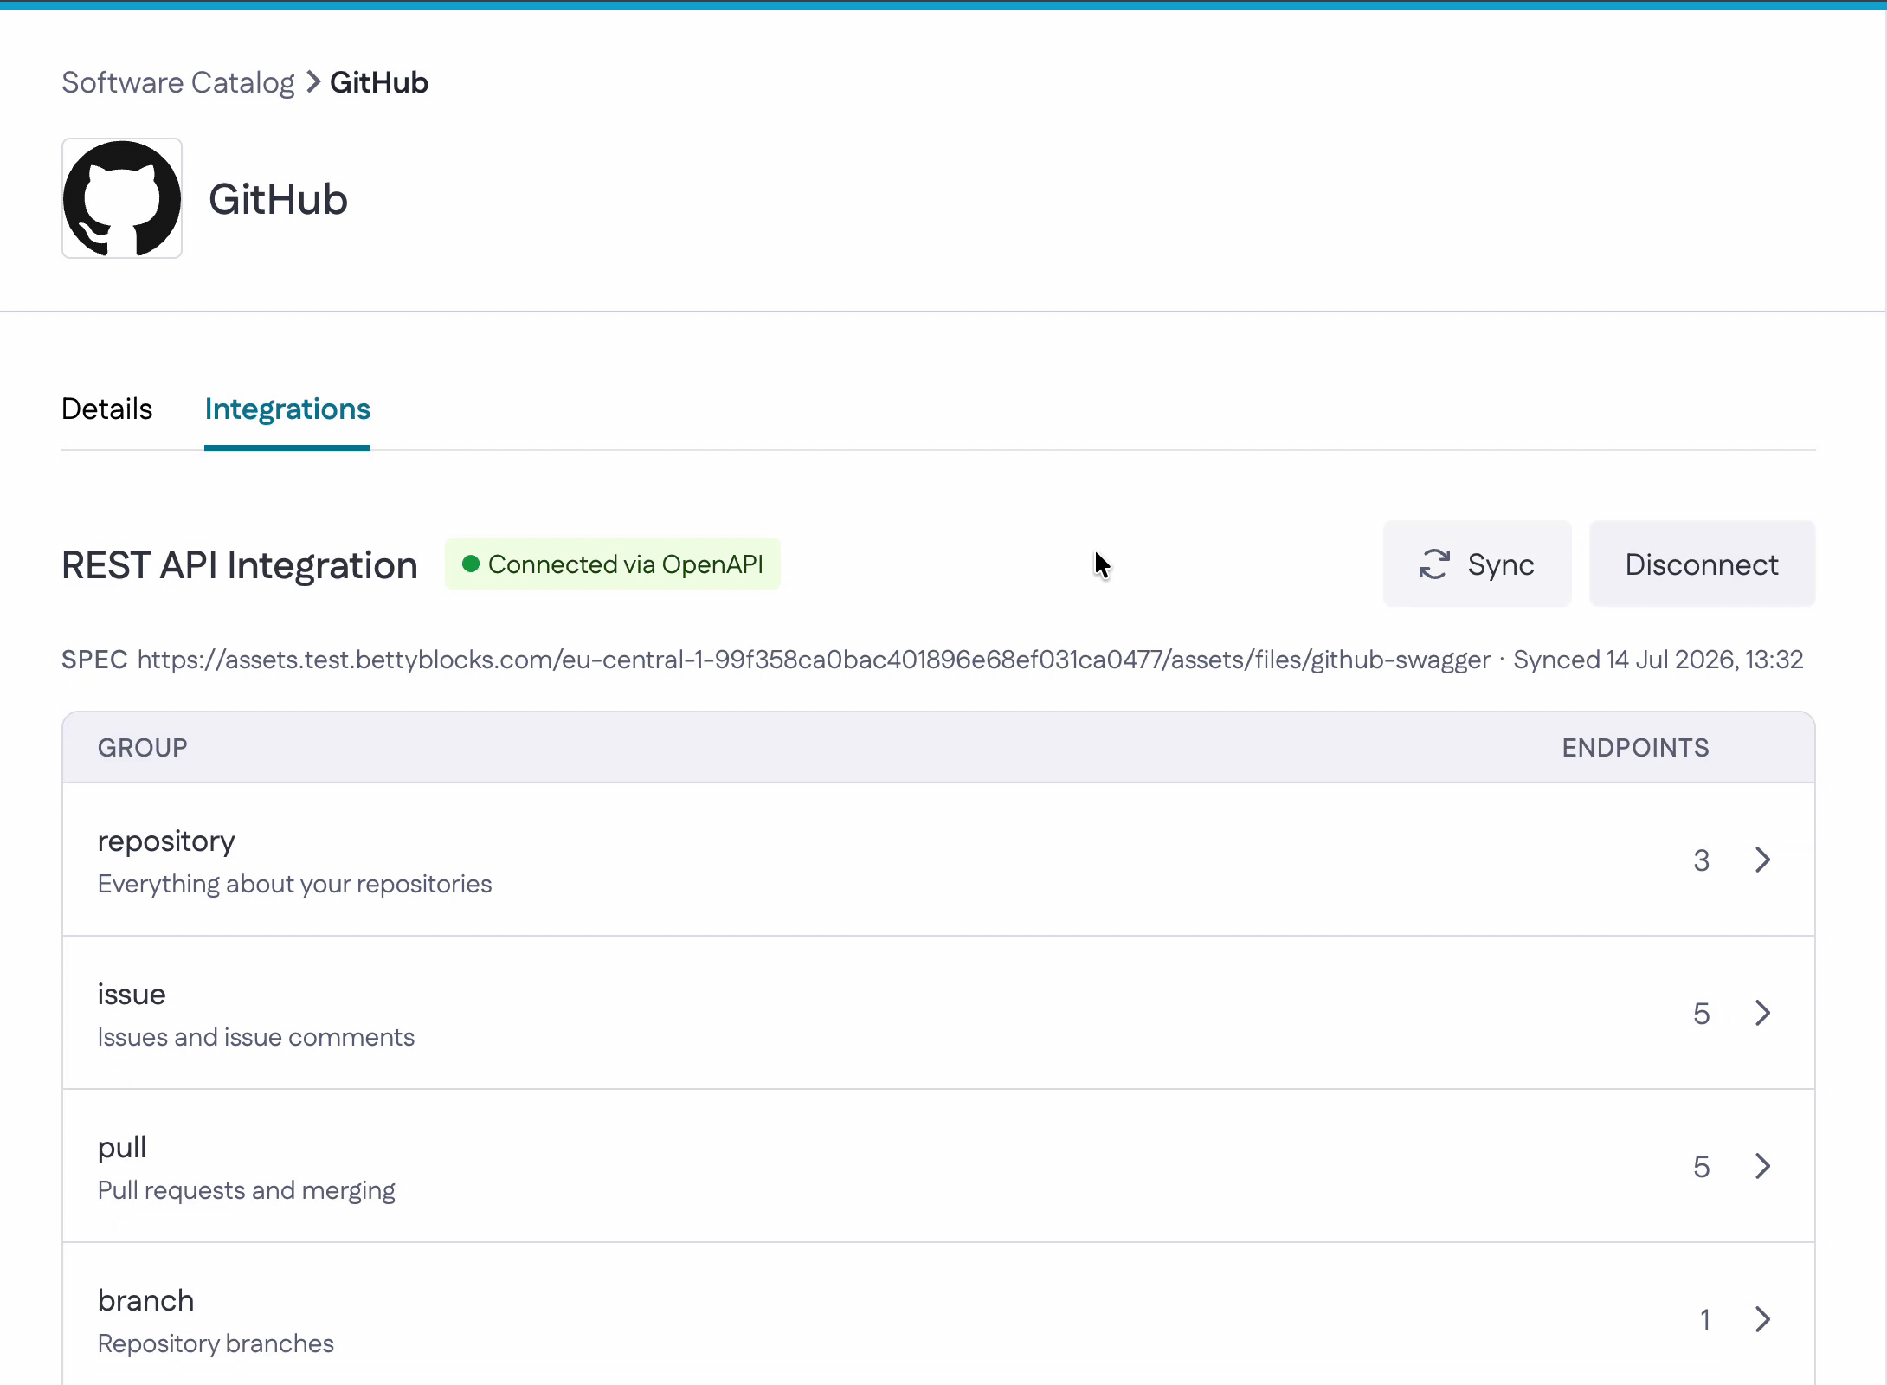Click 'Everything about your repositories' description
The height and width of the screenshot is (1385, 1887).
tap(294, 884)
